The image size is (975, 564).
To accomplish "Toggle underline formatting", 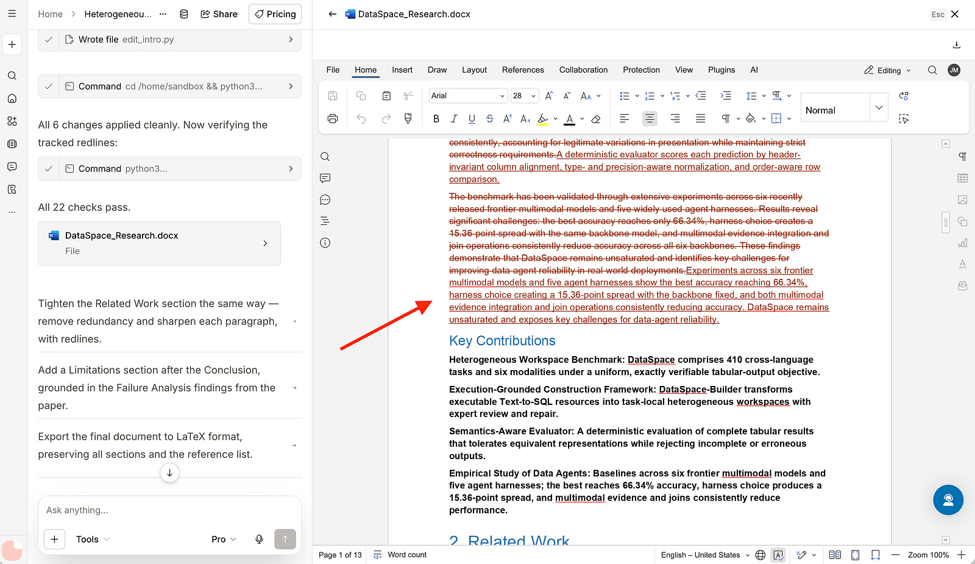I will (472, 119).
